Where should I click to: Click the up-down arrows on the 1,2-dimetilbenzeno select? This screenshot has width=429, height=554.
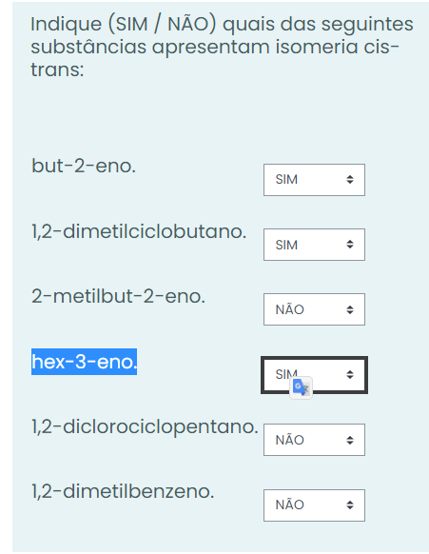350,505
